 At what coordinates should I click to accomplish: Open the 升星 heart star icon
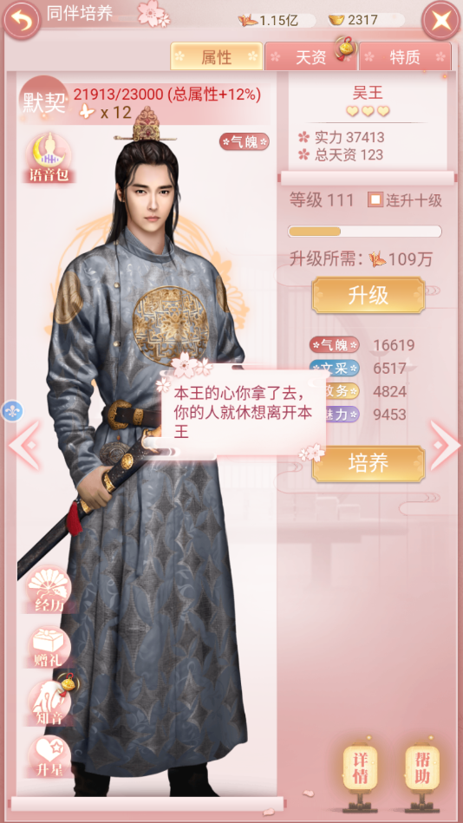click(x=49, y=756)
